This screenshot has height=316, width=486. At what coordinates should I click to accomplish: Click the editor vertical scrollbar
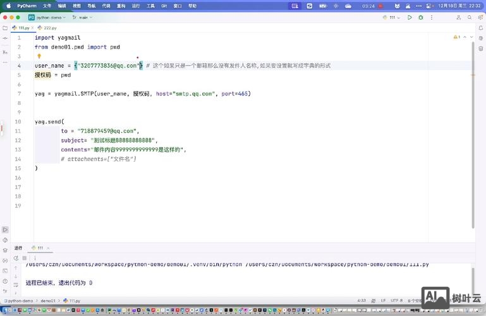(473, 126)
